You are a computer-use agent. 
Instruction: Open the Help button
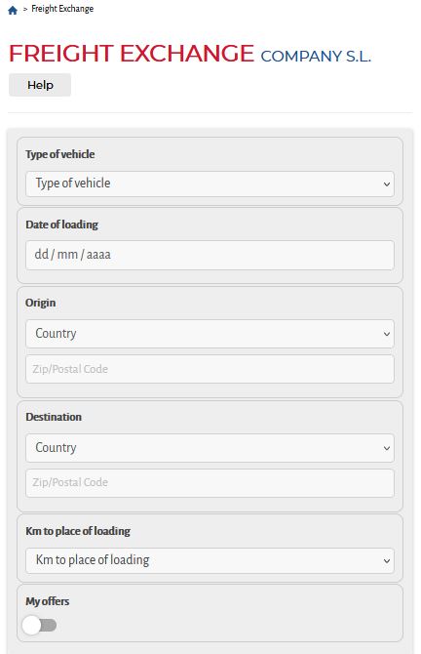40,85
